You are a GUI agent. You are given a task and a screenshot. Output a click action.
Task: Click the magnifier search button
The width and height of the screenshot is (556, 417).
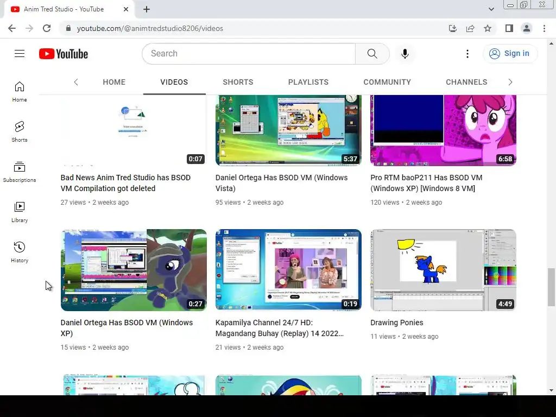coord(372,54)
